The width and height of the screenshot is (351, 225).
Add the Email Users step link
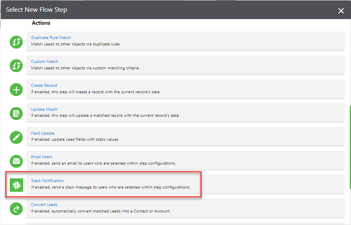(41, 157)
